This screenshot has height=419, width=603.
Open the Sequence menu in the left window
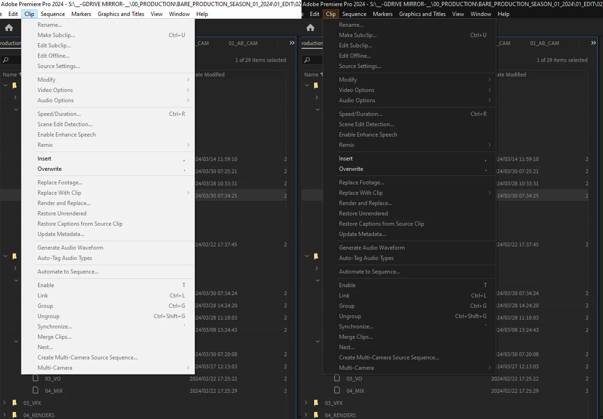(53, 14)
